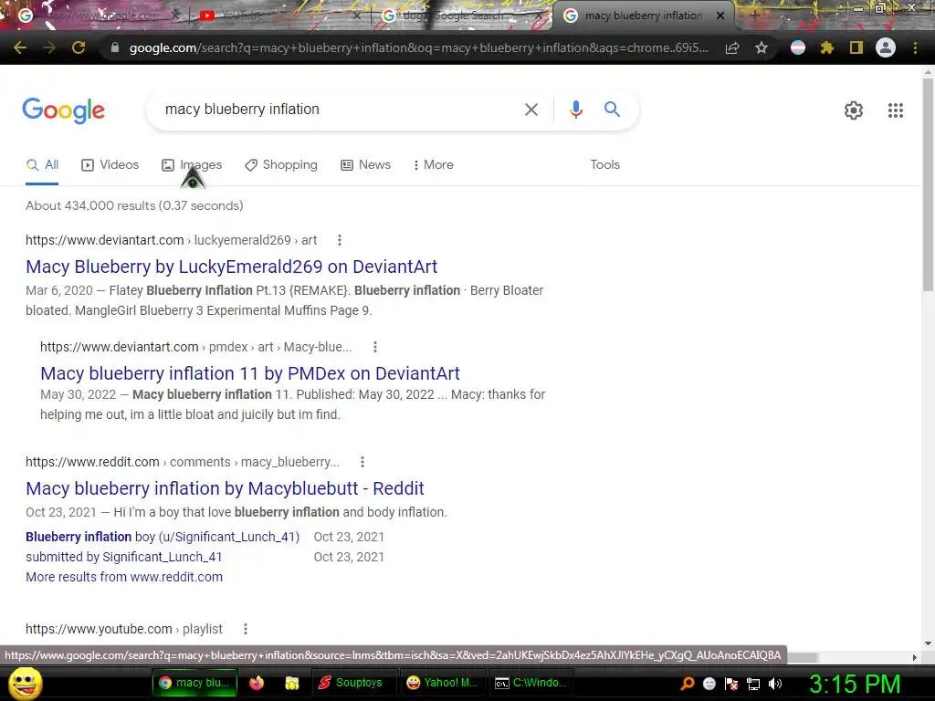Screen dimensions: 935x701
Task: Switch to the Images results tab
Action: click(192, 165)
